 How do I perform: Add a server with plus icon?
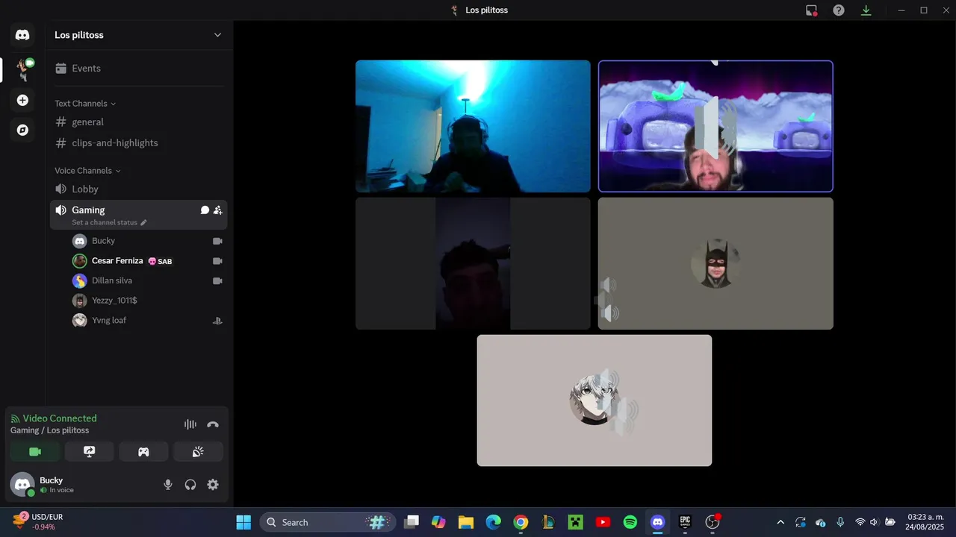pos(22,100)
